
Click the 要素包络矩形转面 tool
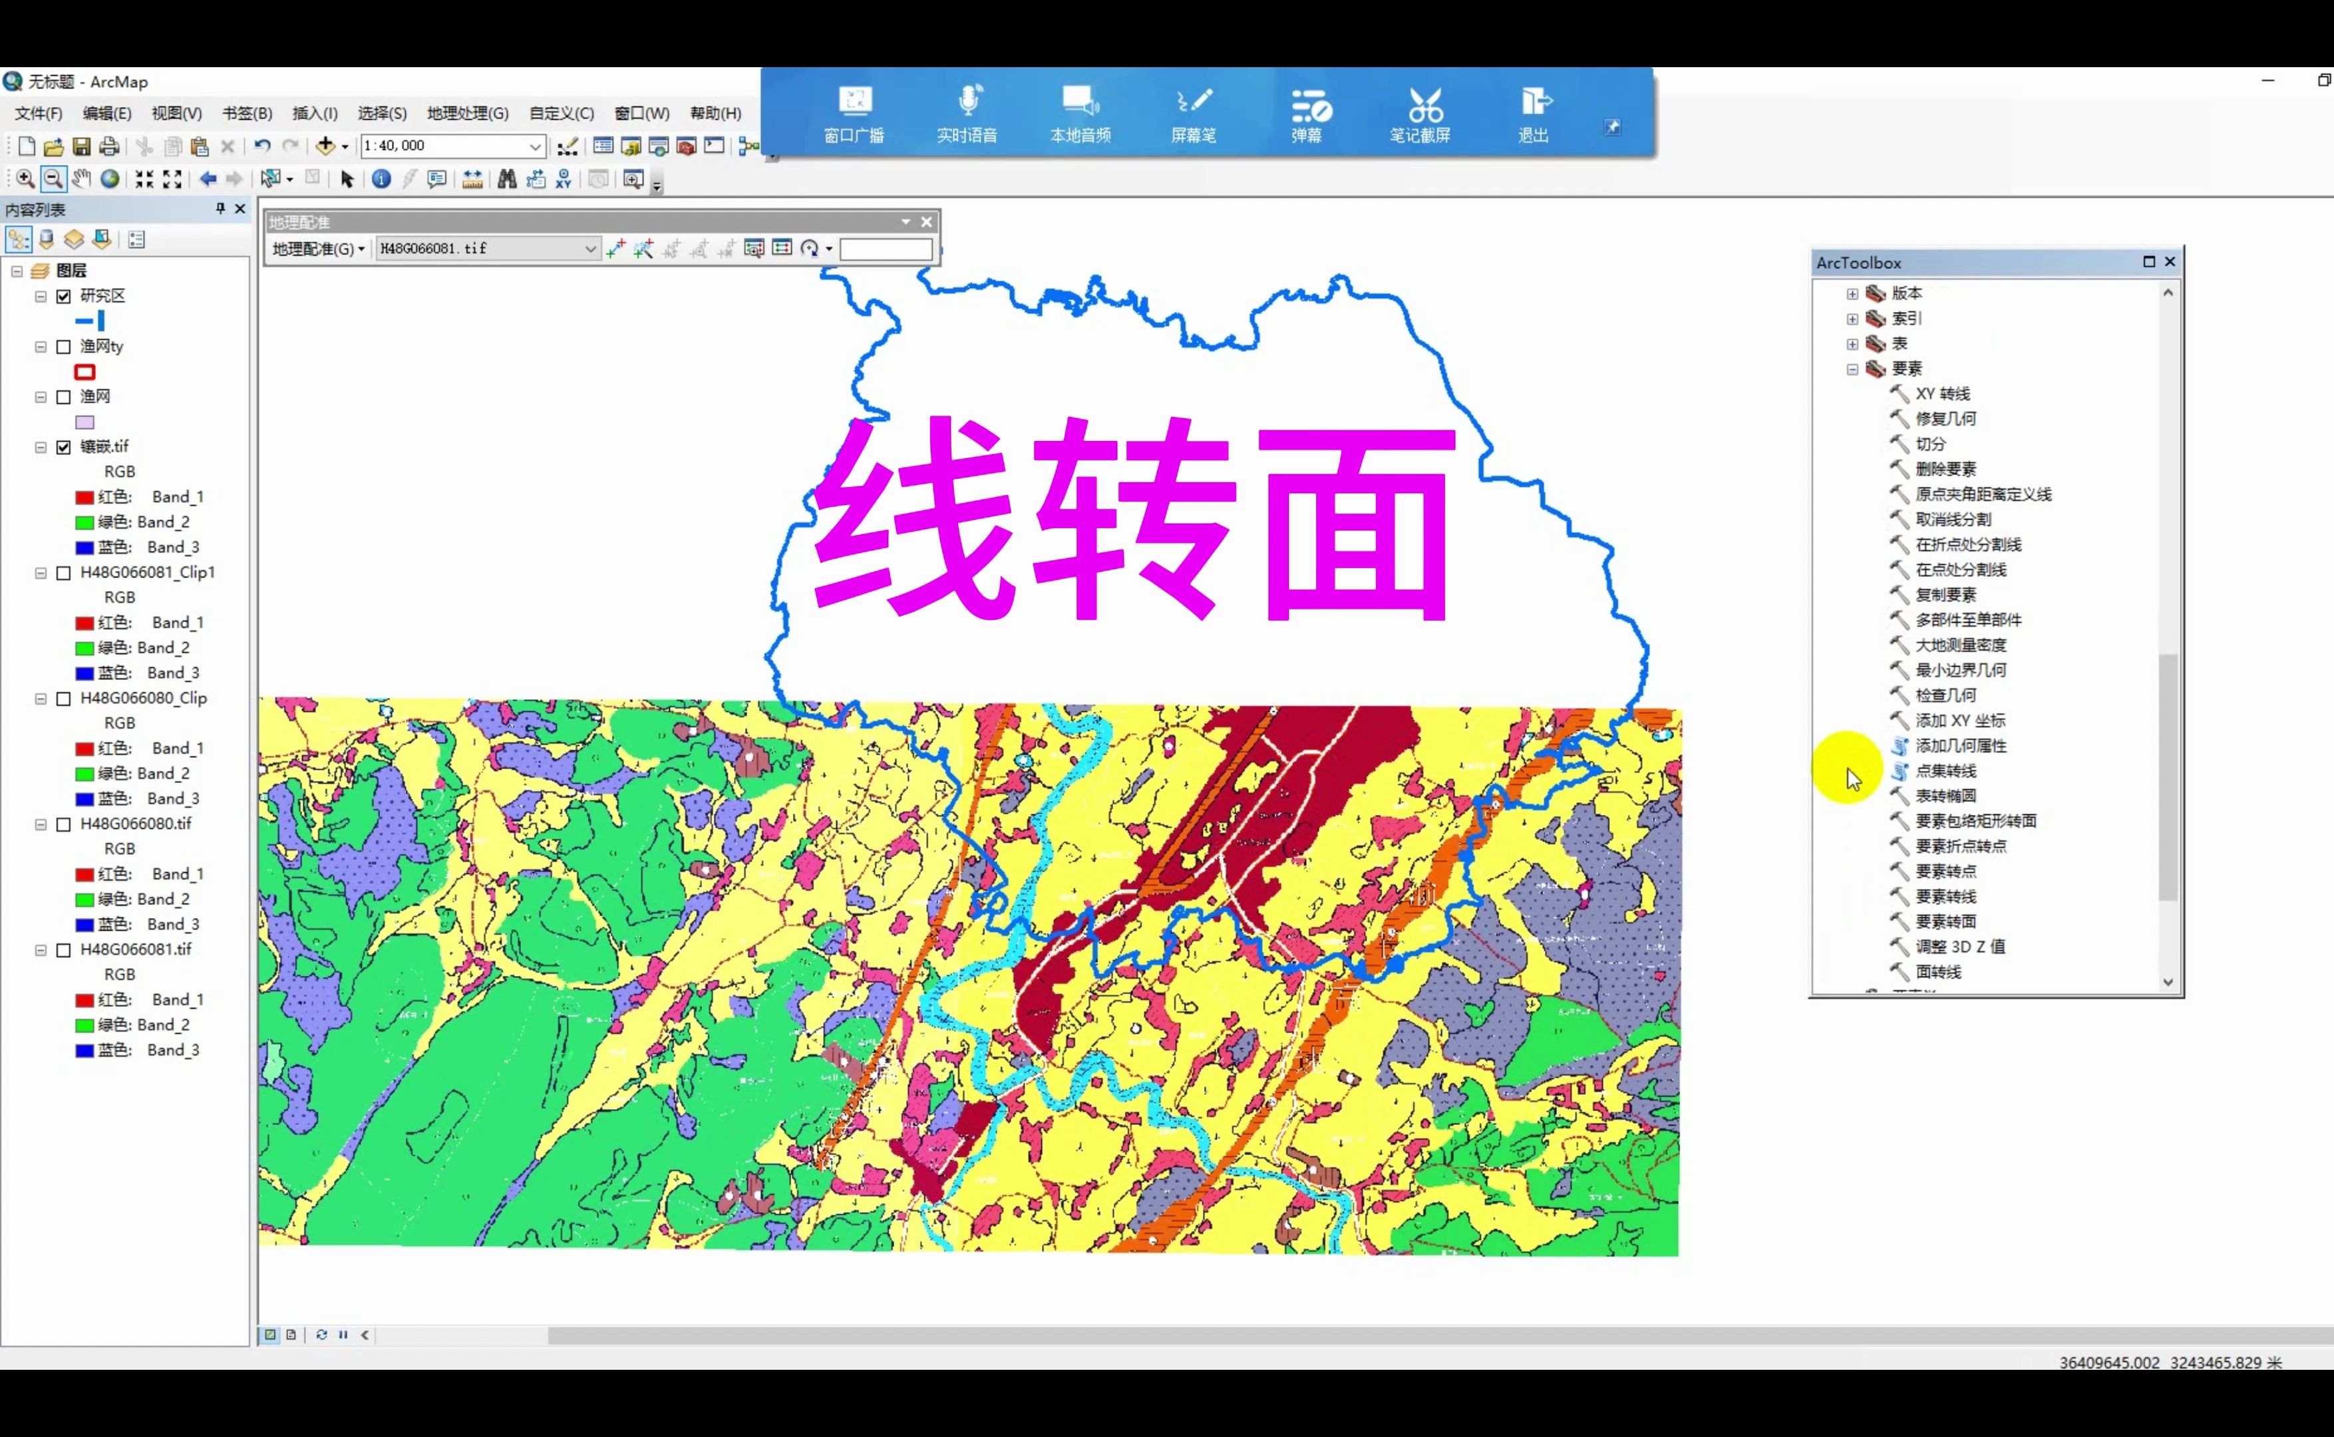click(1975, 820)
